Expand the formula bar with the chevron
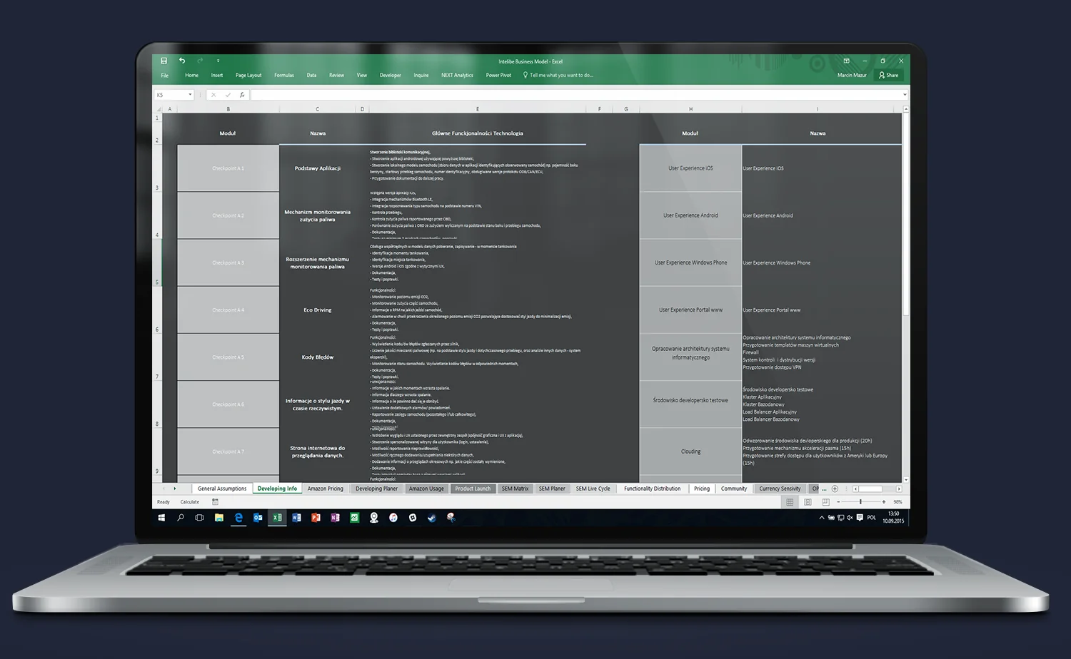This screenshot has width=1071, height=659. (x=905, y=95)
